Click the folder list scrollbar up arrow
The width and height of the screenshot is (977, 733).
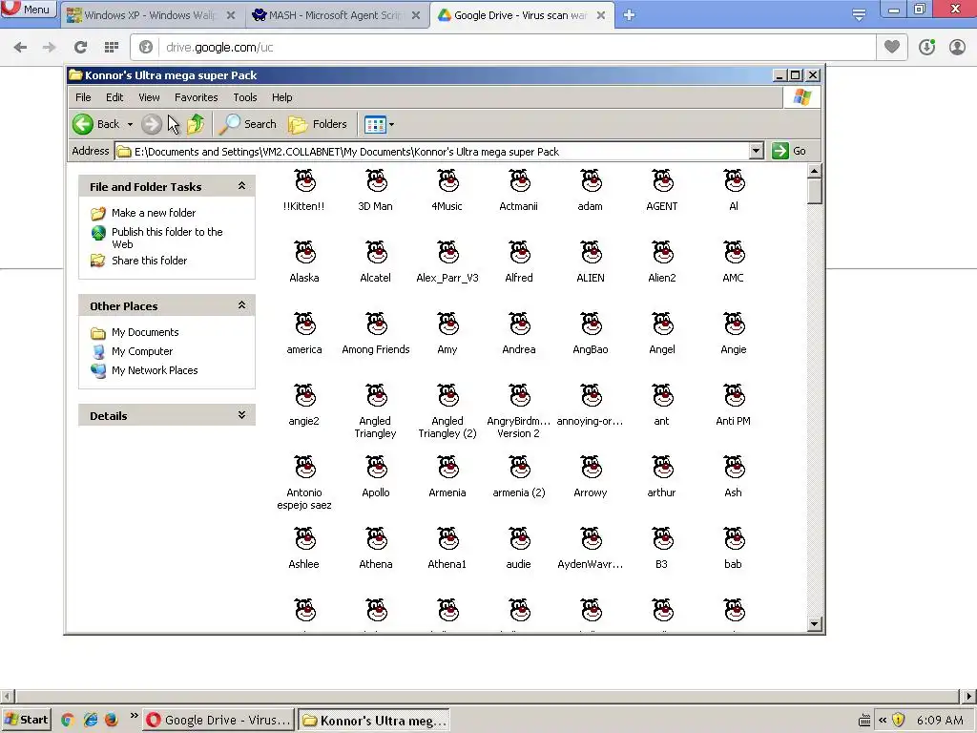815,171
